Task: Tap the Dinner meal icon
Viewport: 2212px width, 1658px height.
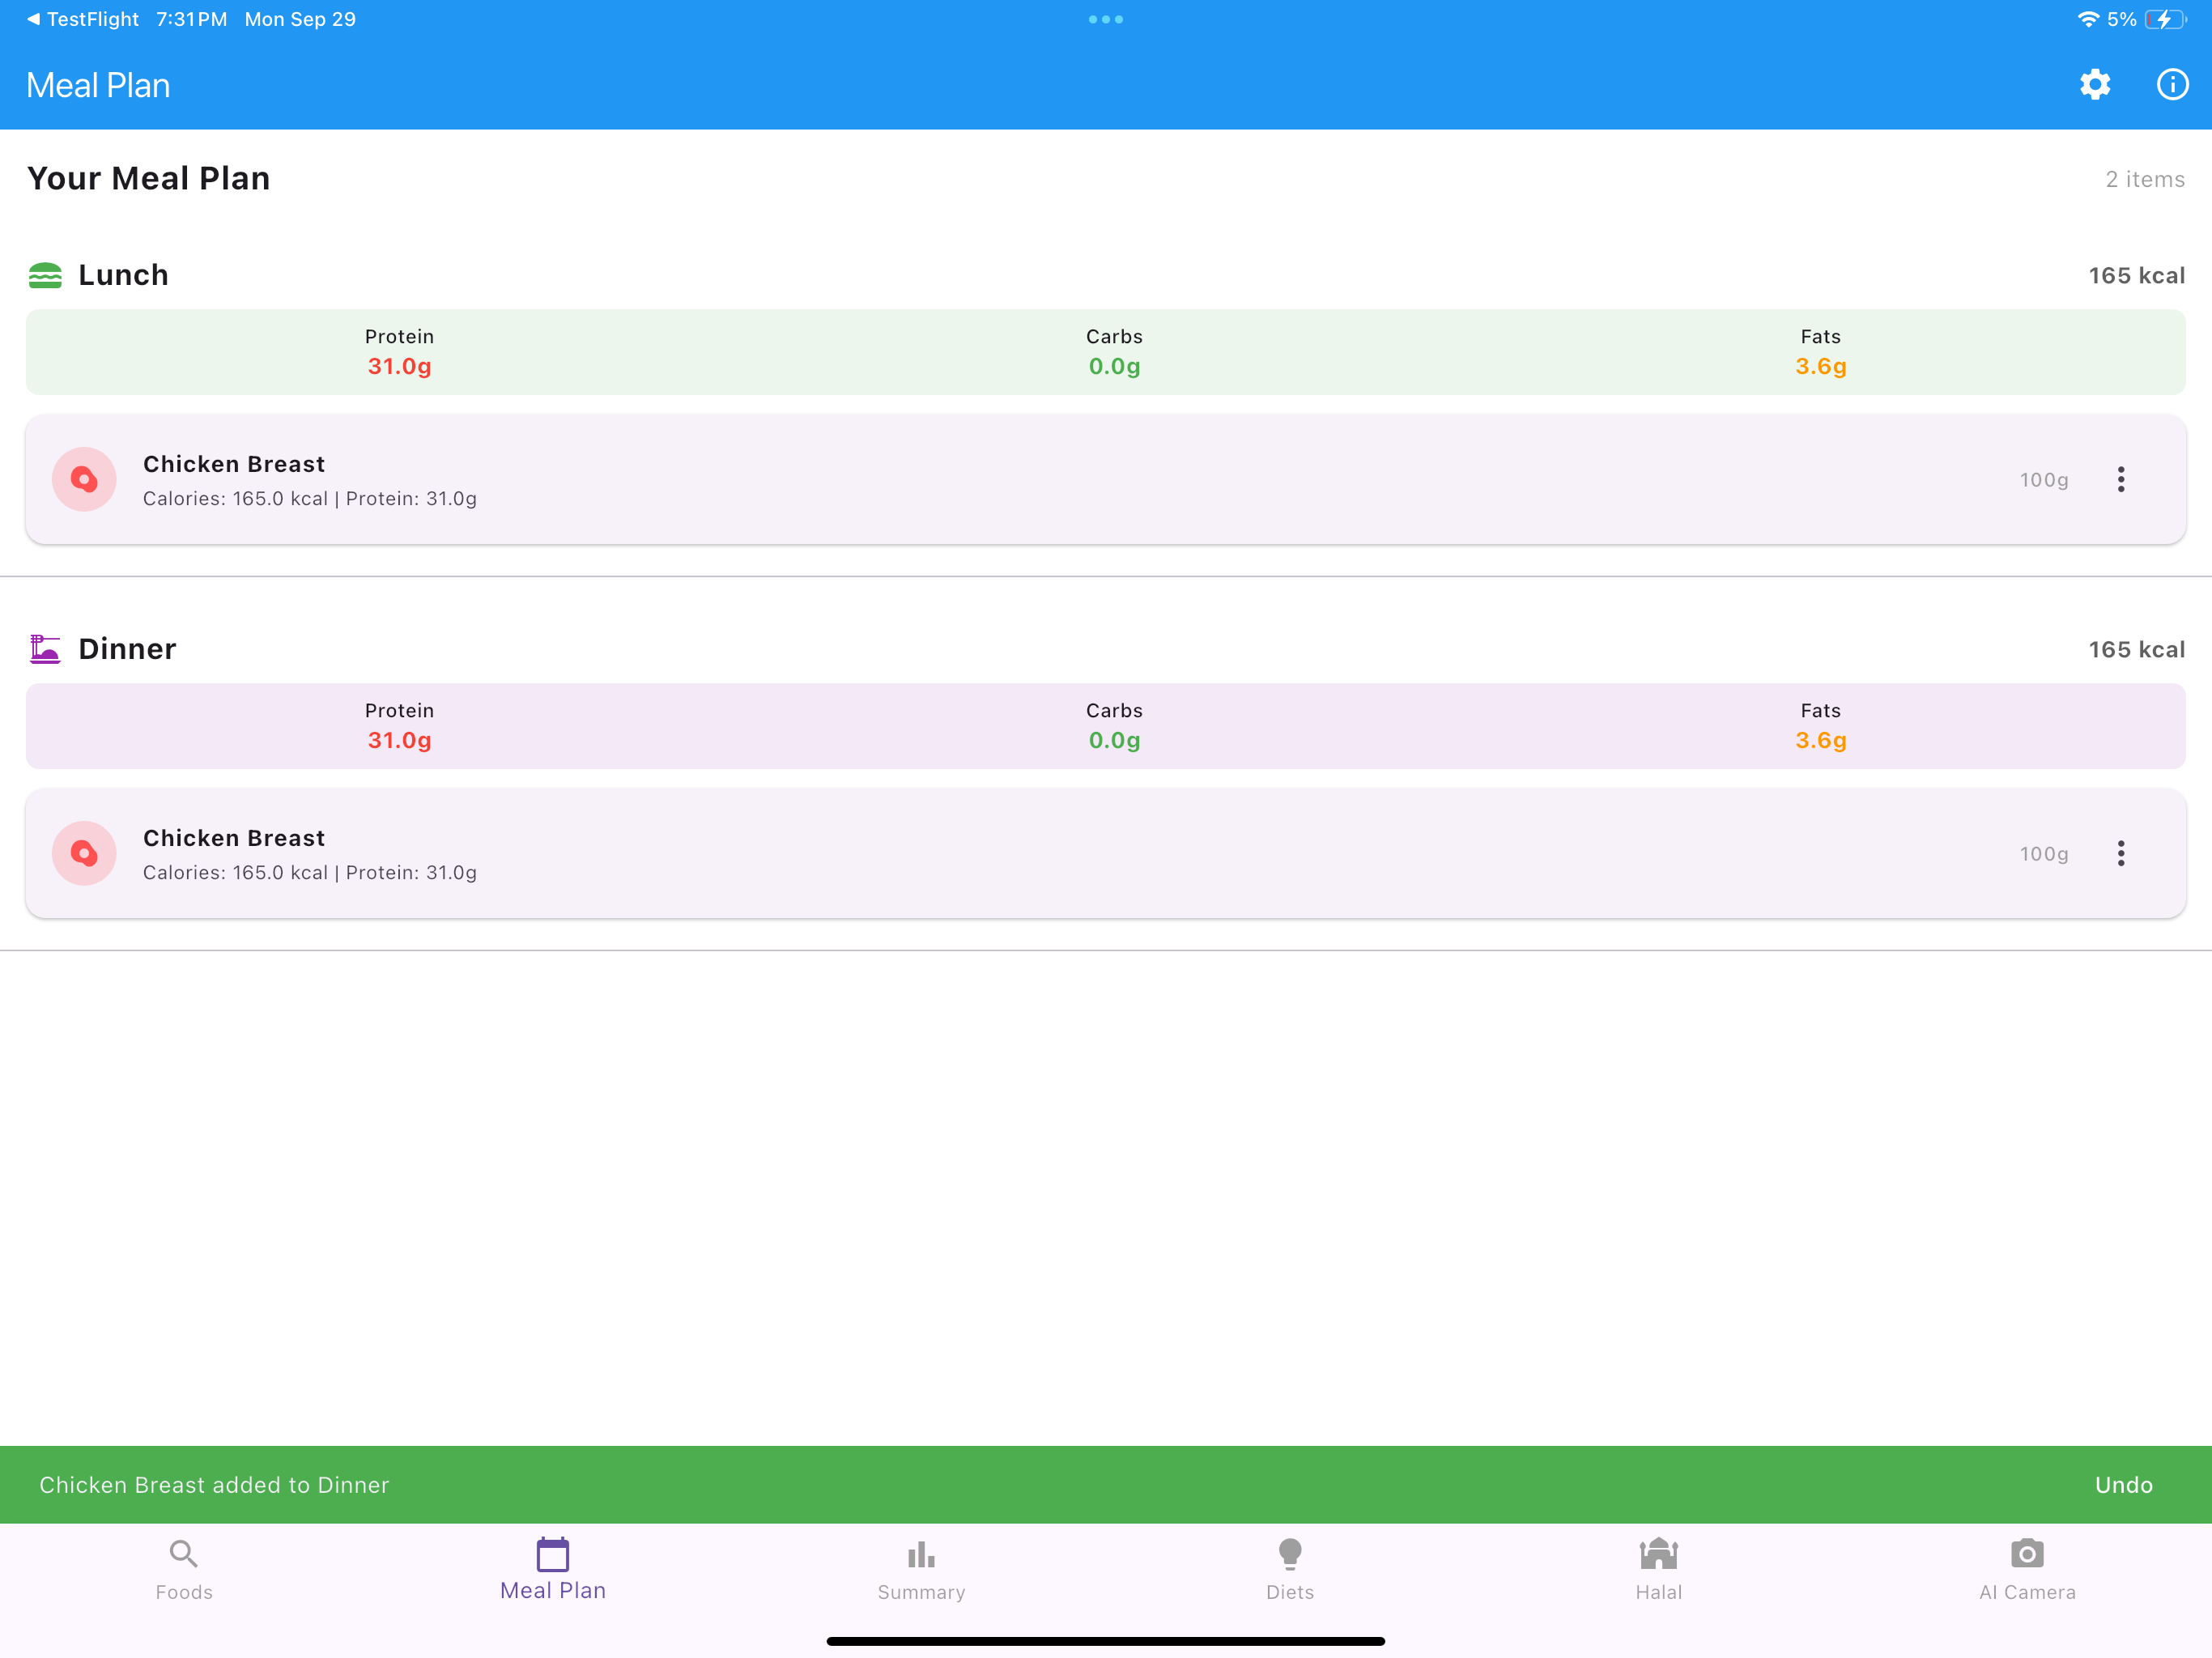Action: (x=45, y=649)
